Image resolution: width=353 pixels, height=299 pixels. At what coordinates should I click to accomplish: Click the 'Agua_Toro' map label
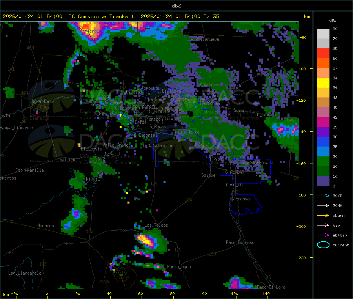[x=42, y=101]
